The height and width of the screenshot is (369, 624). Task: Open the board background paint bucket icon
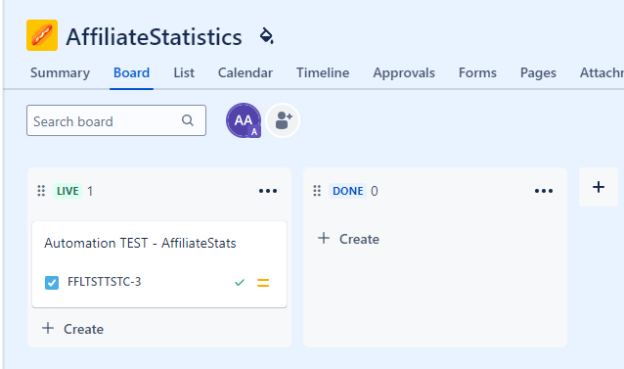tap(266, 36)
